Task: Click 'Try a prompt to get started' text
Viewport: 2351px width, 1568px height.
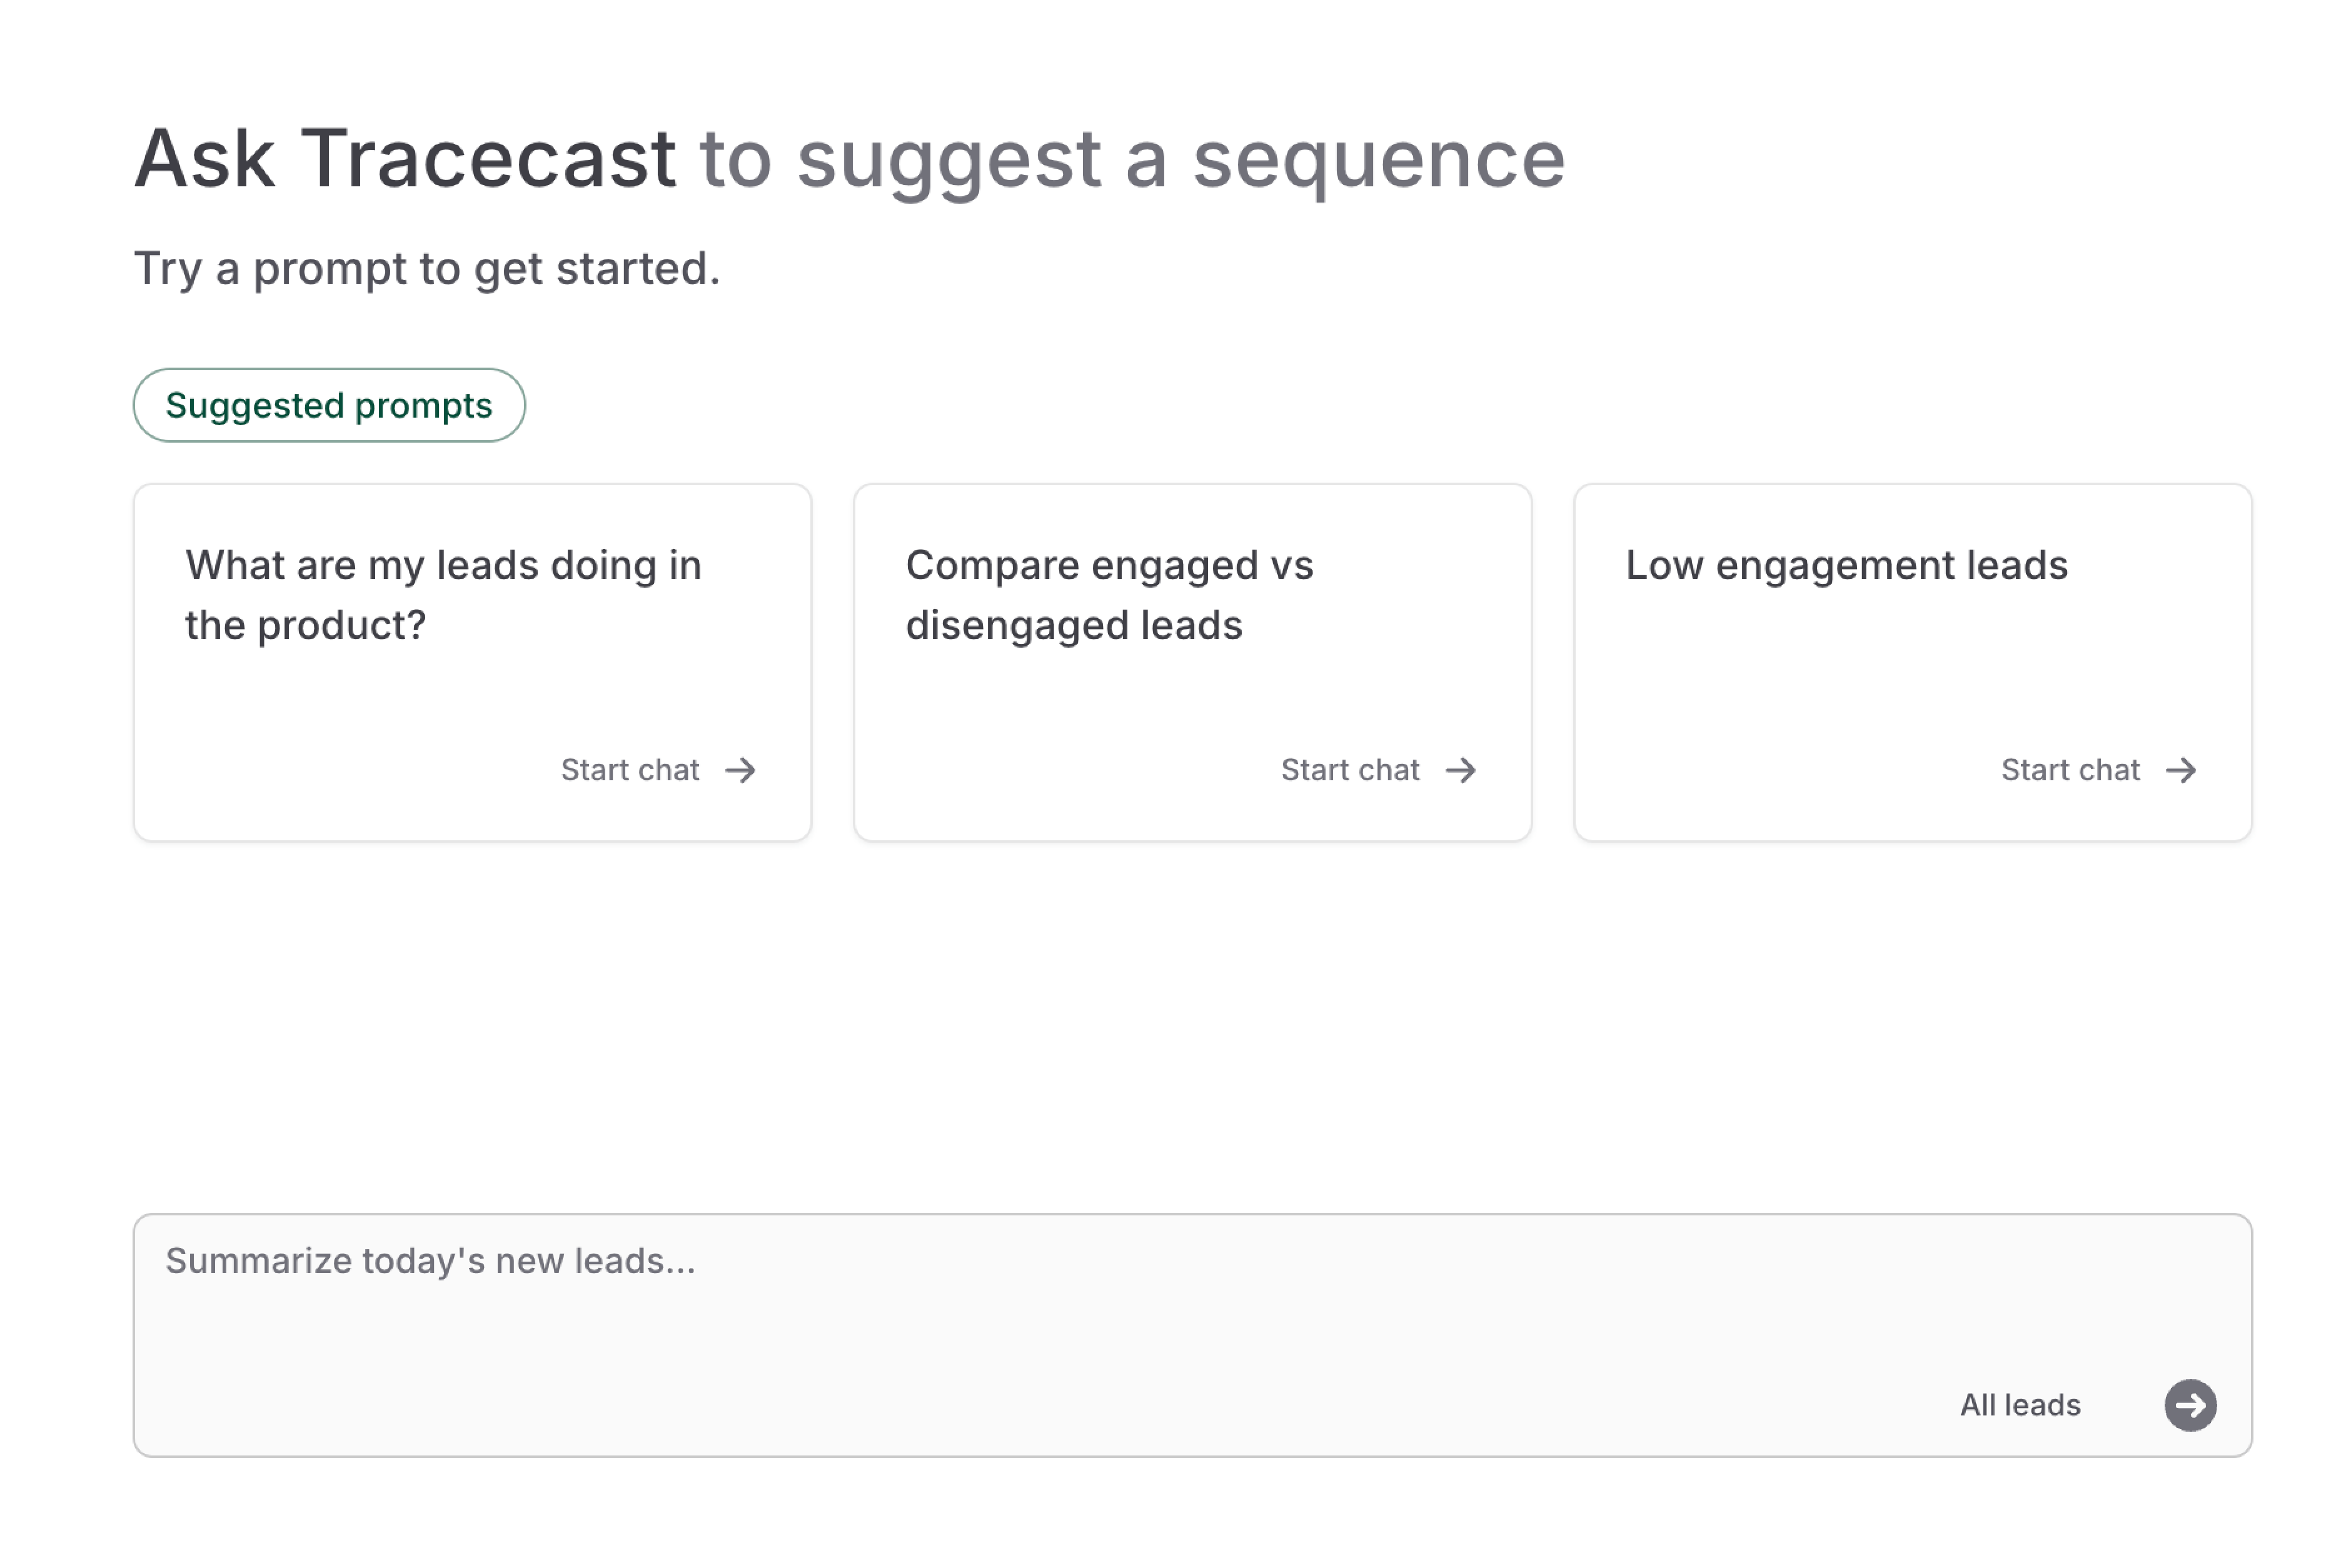Action: tap(427, 269)
